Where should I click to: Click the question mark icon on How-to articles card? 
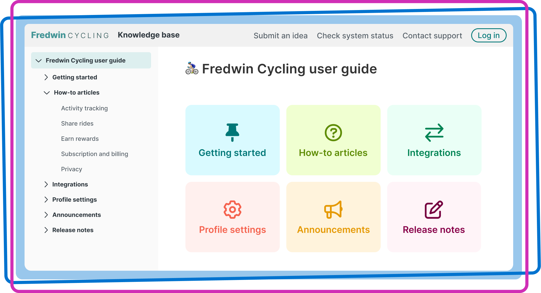tap(333, 133)
